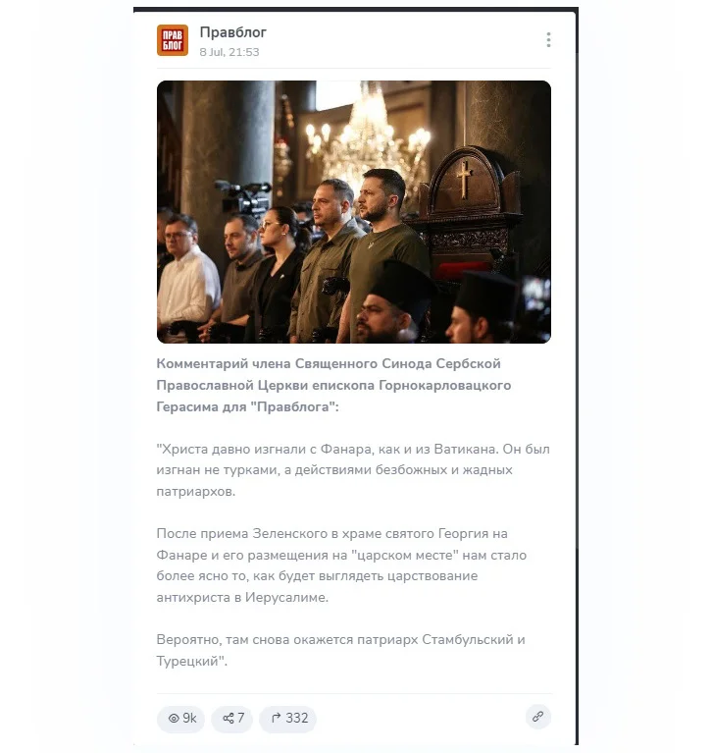Click the paragraph starting "Христа давно изгнали"
The width and height of the screenshot is (712, 753).
click(x=353, y=470)
